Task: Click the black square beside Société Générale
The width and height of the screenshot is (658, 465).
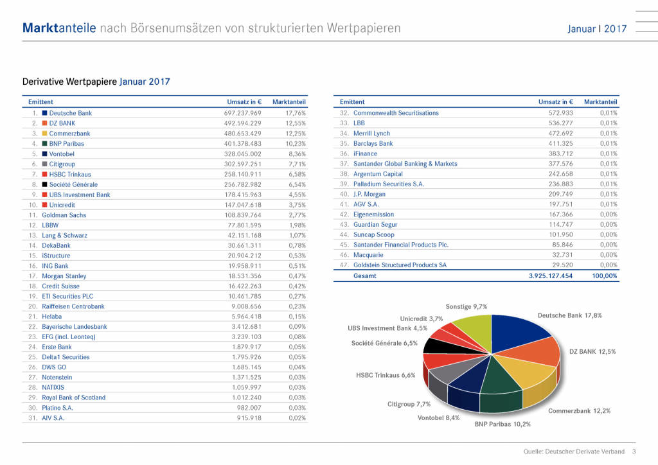Action: [44, 184]
